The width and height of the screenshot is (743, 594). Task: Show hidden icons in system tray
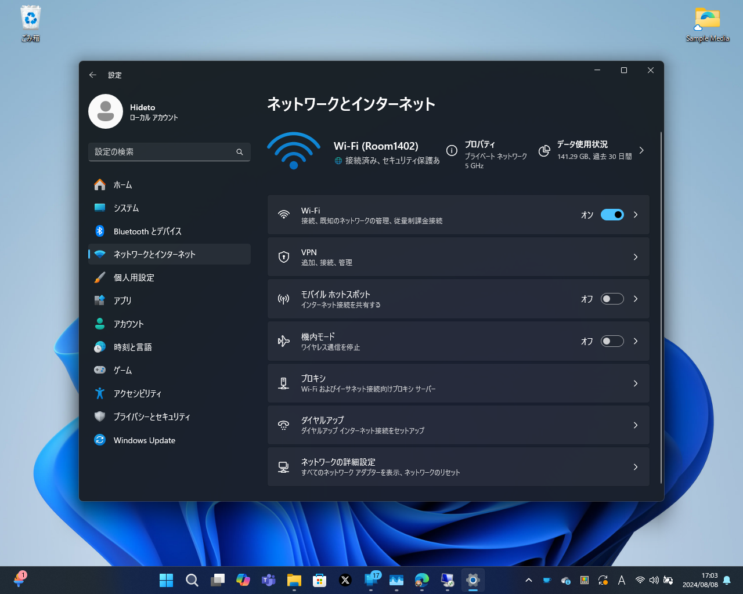(528, 579)
